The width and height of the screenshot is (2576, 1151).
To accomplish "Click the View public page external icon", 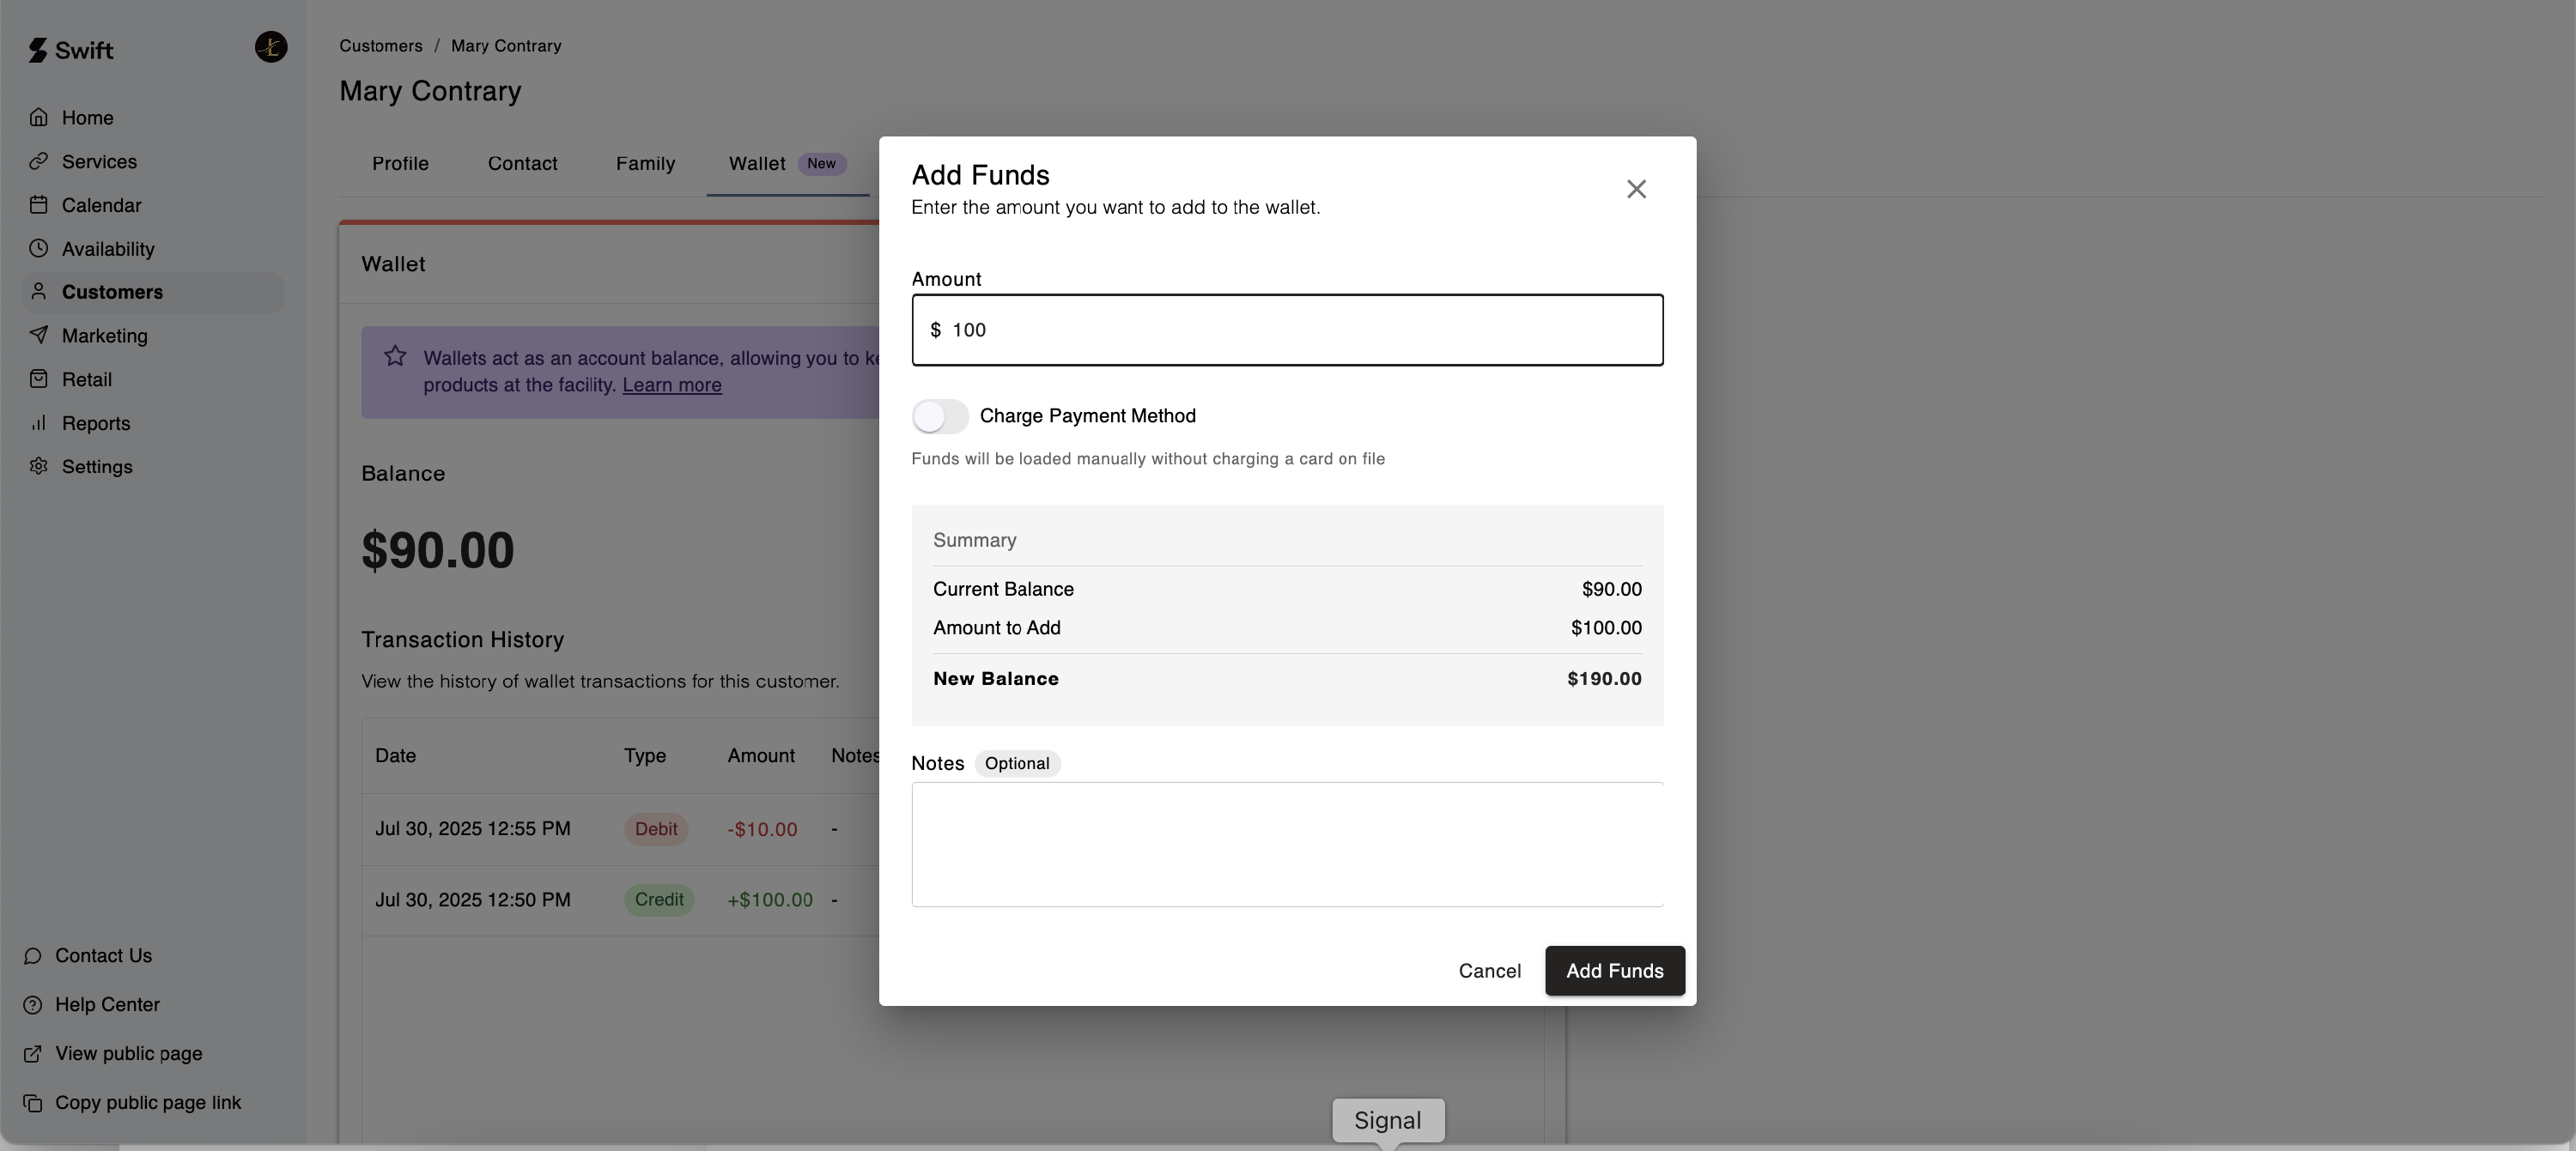I will [x=33, y=1054].
